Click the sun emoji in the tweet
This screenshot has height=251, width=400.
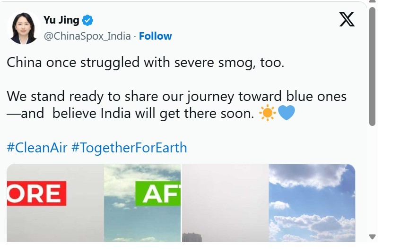click(267, 113)
